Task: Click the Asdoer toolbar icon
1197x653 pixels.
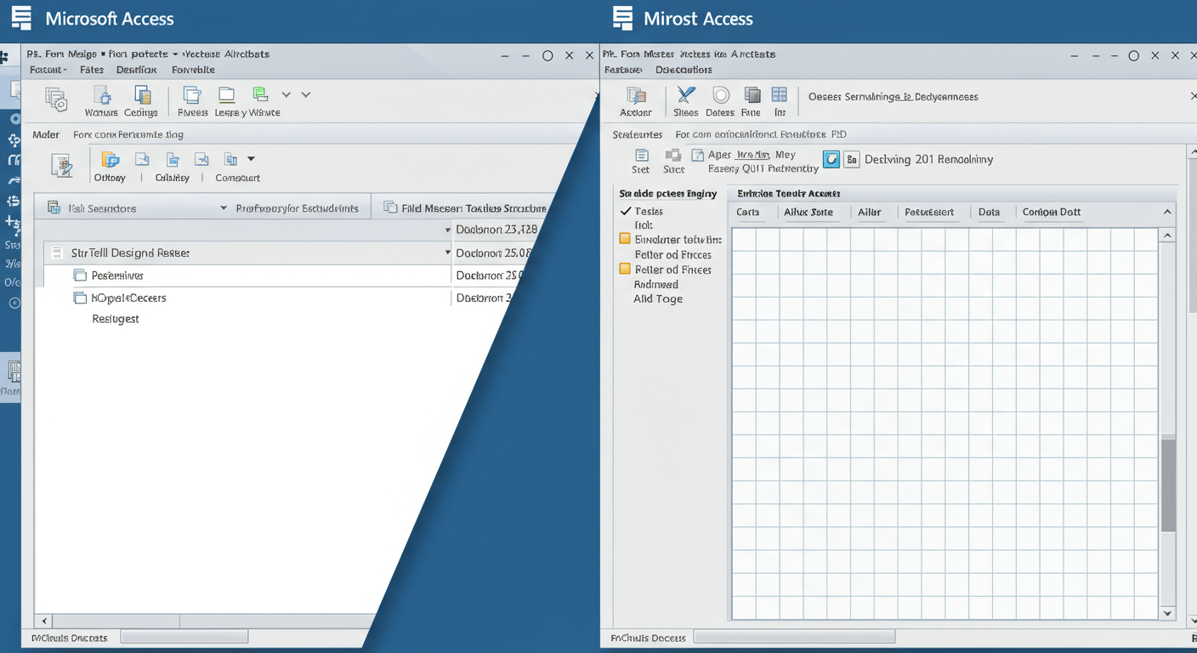Action: click(x=635, y=95)
